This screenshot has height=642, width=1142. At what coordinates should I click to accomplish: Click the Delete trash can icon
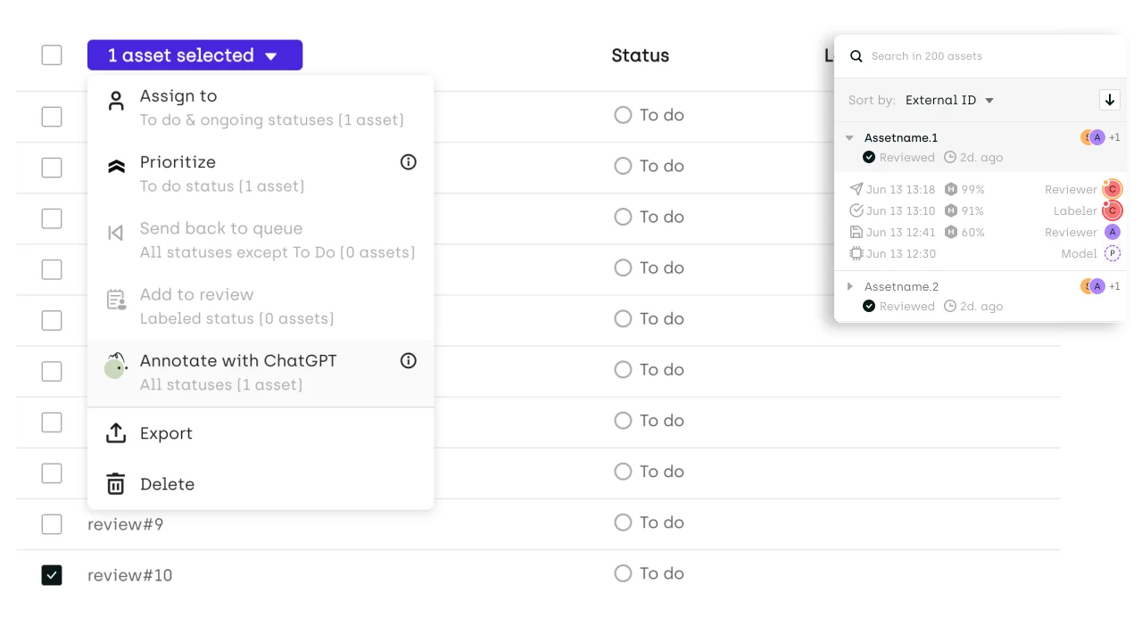point(116,484)
